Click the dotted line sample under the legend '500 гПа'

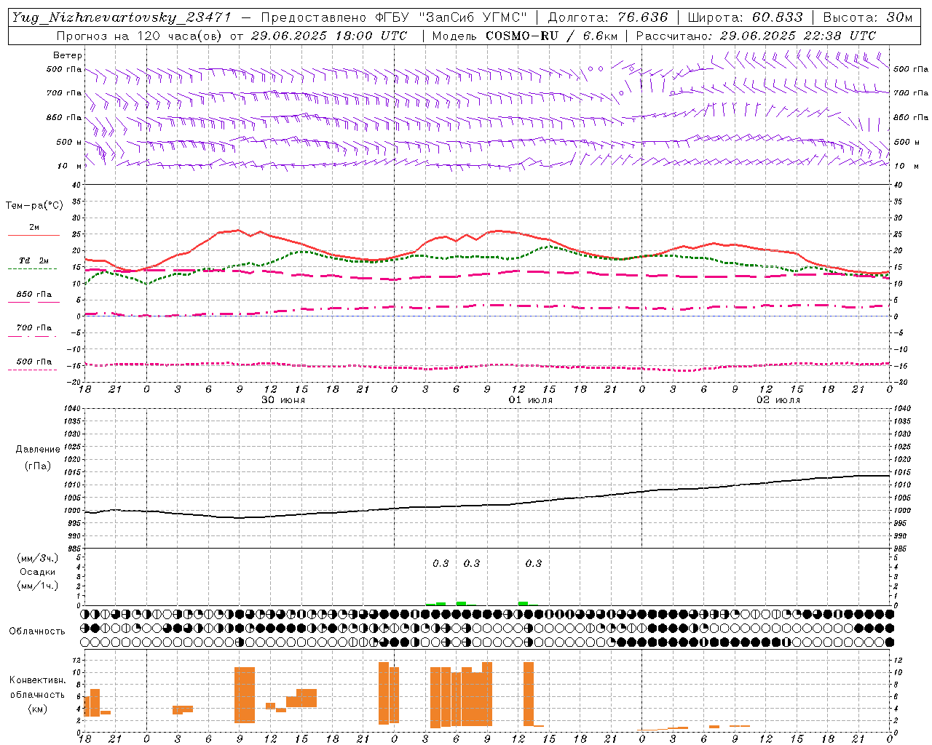pos(32,370)
